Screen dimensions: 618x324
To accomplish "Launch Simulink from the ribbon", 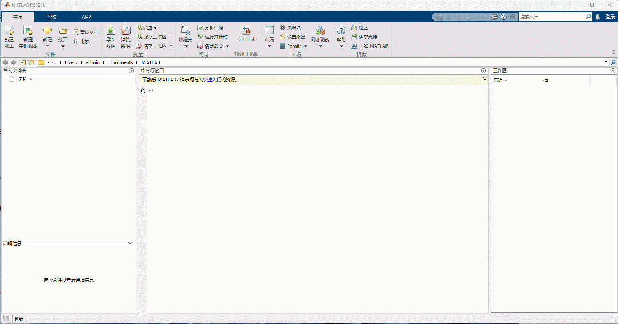I will (246, 34).
